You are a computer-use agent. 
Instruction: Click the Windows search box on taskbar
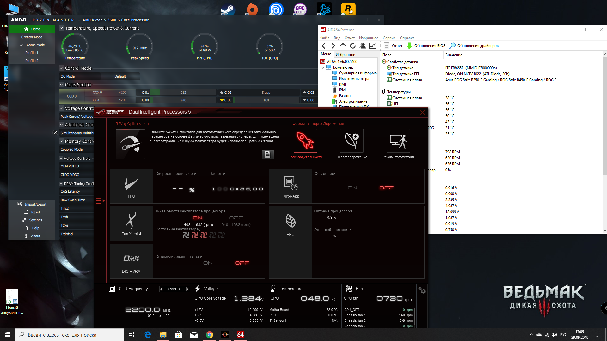click(70, 335)
